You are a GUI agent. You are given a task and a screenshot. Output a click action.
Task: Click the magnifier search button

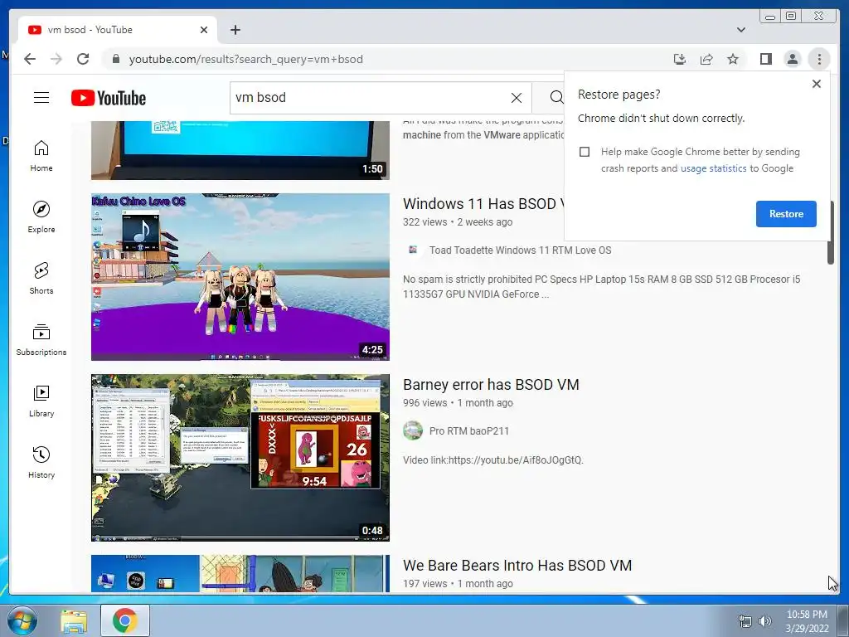coord(556,98)
